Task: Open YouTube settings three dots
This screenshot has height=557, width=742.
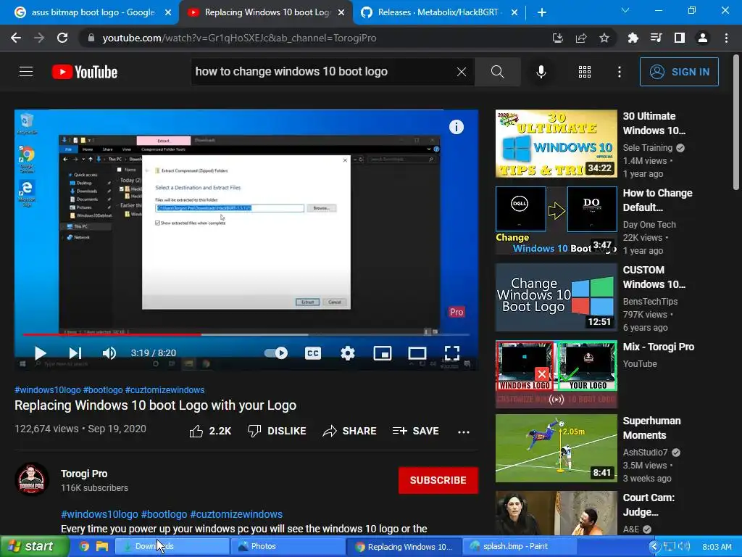Action: click(x=620, y=72)
